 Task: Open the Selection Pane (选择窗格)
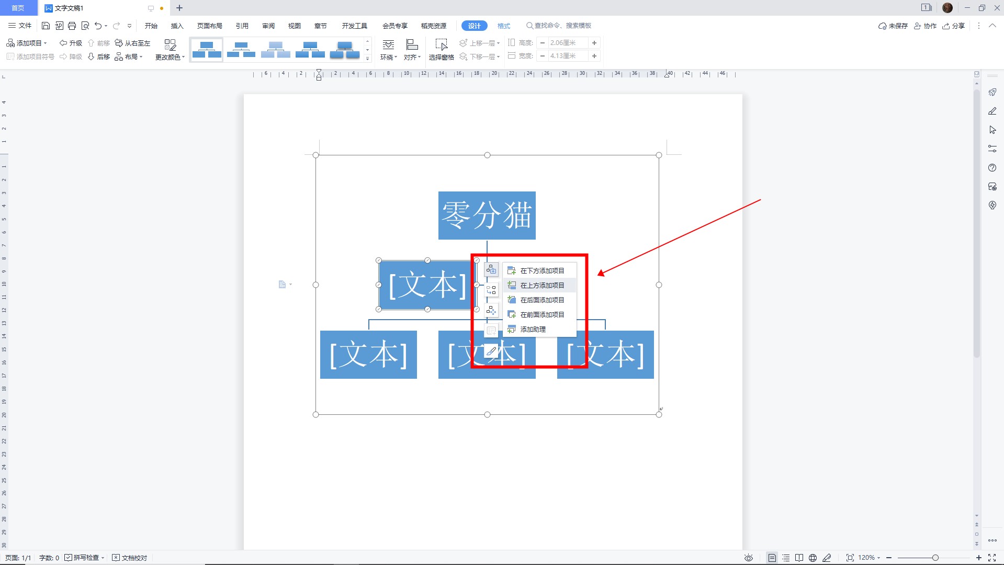pos(441,49)
